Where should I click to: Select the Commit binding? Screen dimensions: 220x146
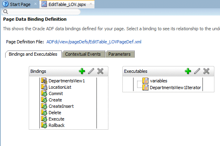click(56, 93)
